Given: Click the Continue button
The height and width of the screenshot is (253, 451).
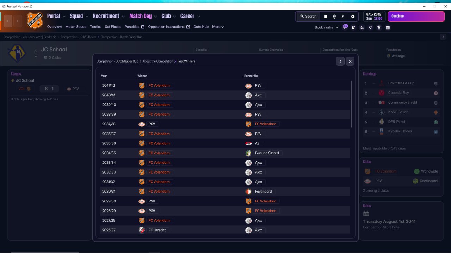Looking at the screenshot, I should pos(416,16).
